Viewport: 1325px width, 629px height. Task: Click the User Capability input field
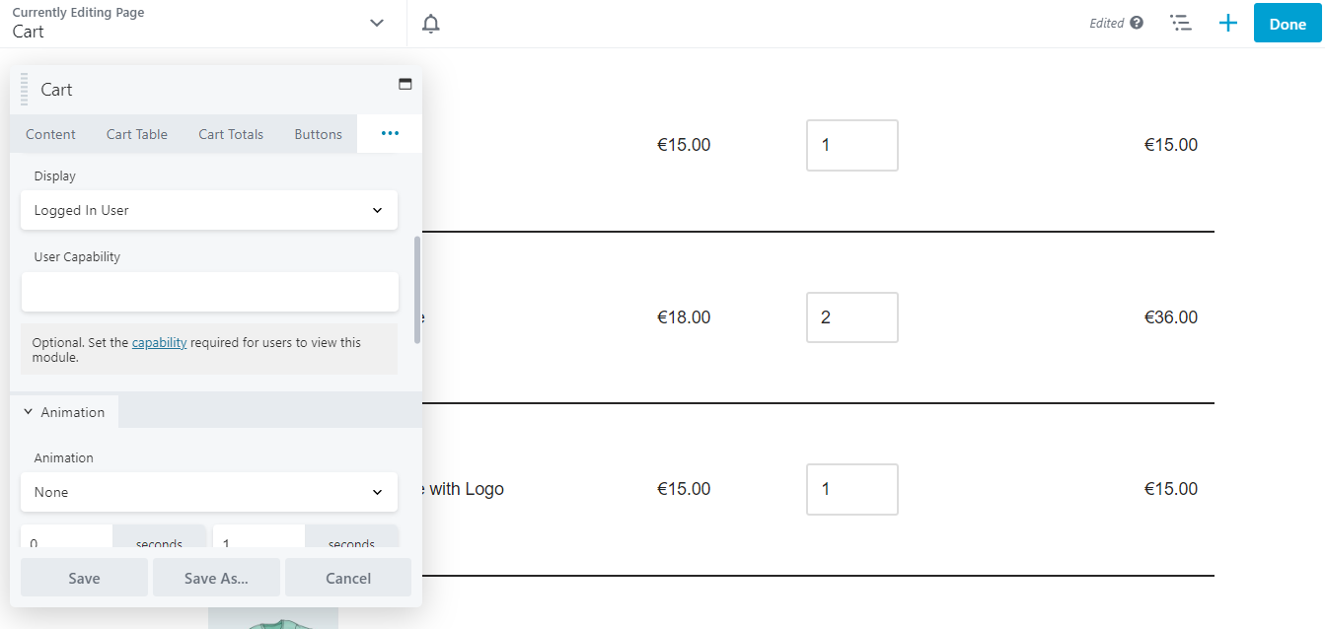(x=208, y=291)
